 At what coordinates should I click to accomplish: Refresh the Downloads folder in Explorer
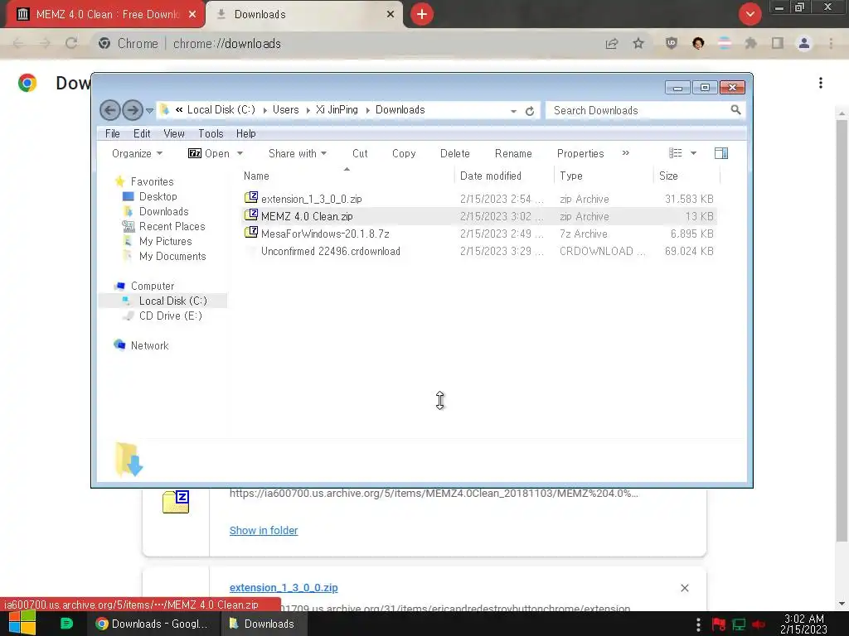pos(530,111)
